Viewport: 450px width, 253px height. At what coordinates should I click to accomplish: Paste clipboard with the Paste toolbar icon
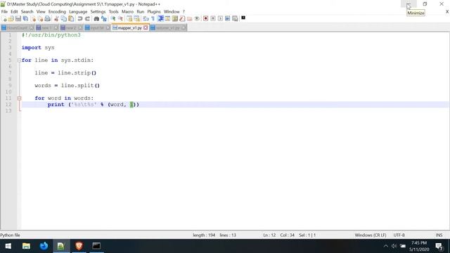point(71,19)
